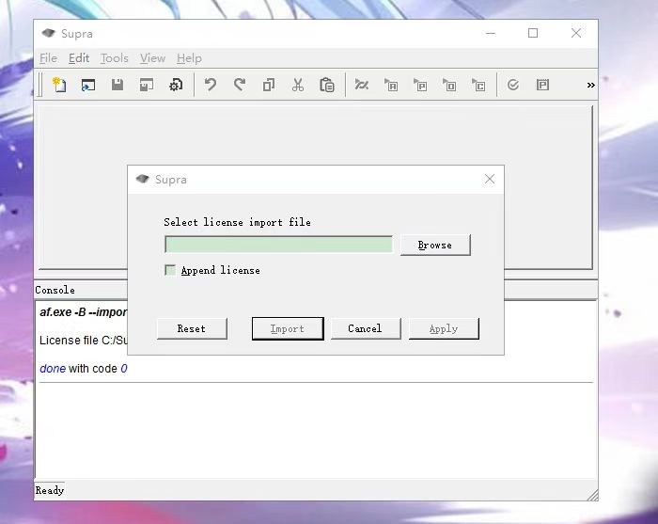Click the New file toolbar icon

click(59, 85)
